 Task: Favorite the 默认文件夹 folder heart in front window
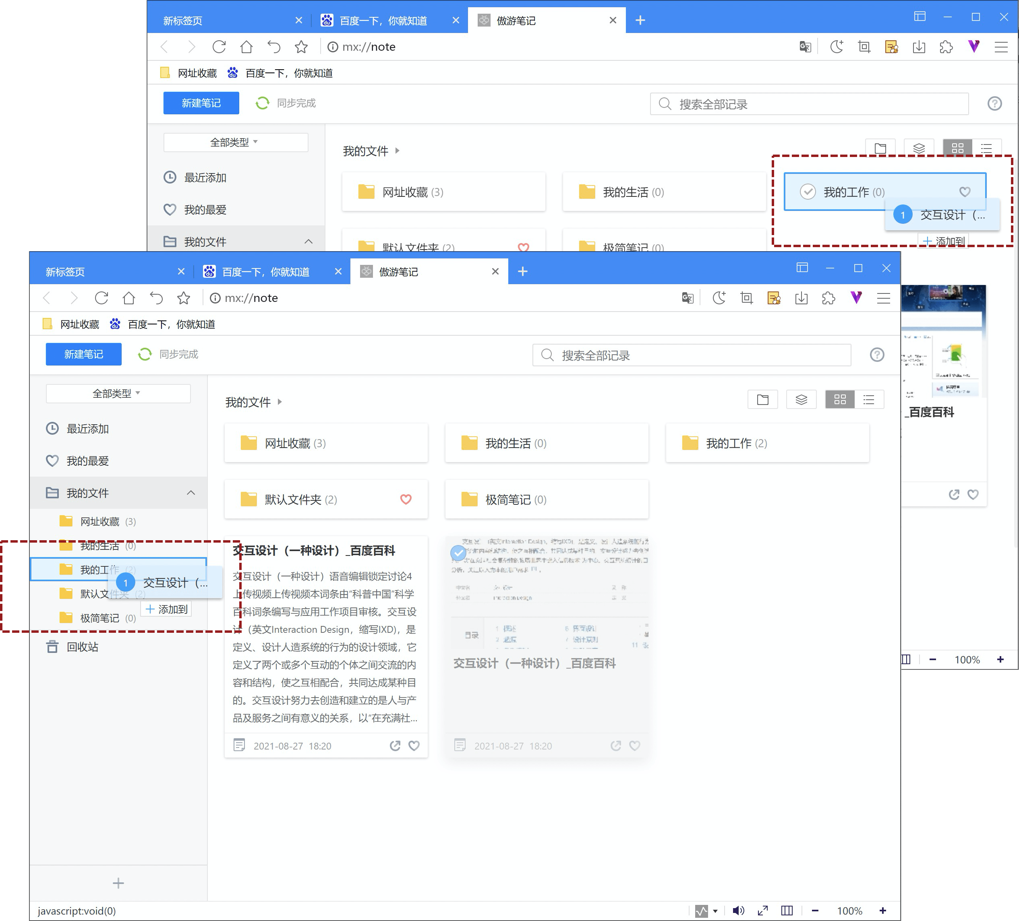406,499
